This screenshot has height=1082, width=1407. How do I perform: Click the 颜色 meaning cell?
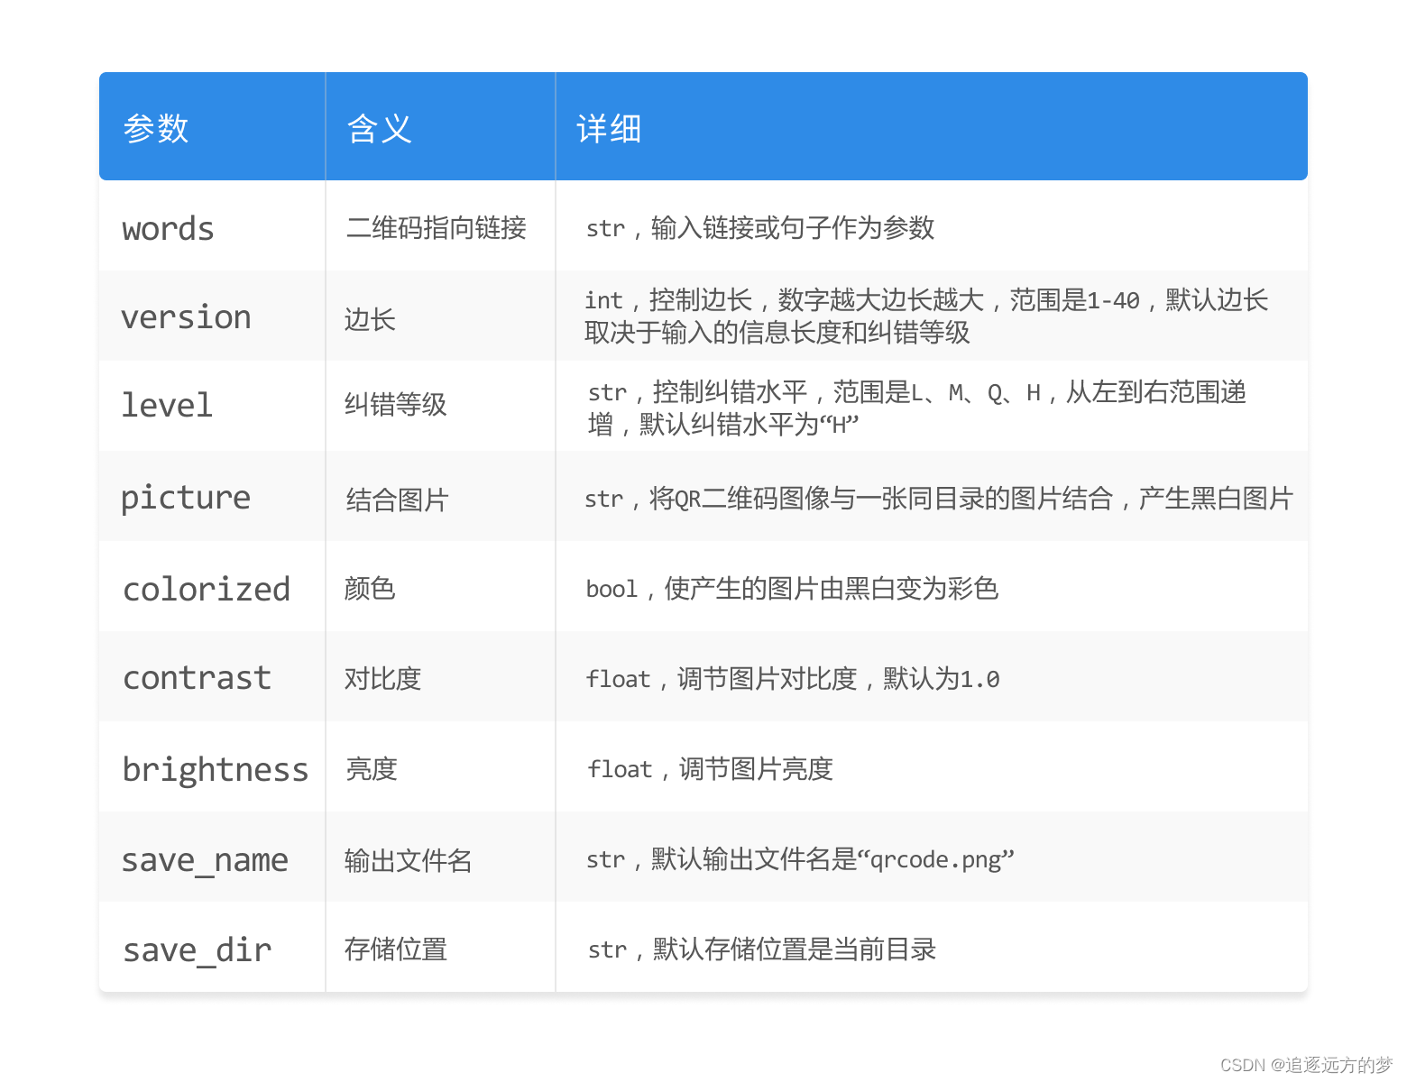click(440, 586)
